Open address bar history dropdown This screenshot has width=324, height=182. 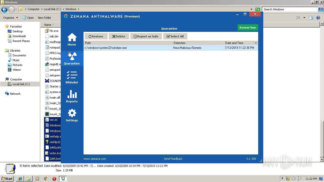[251, 9]
